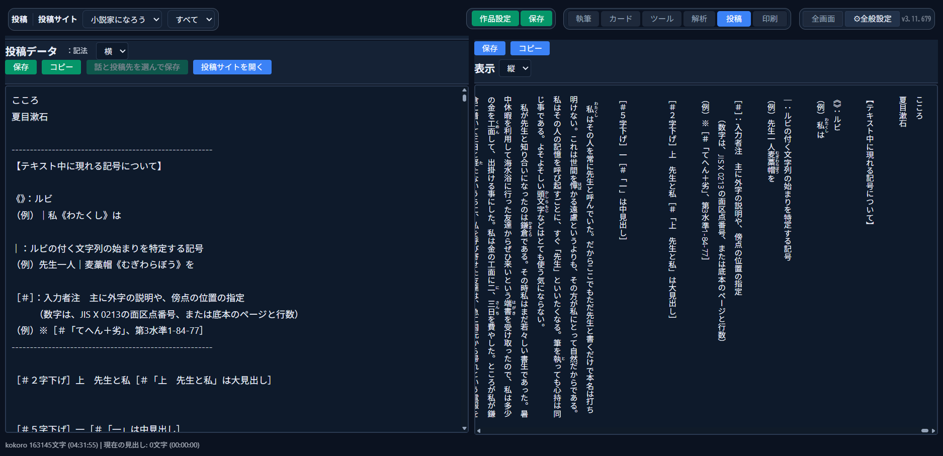Click the horizontal scrollbar thumb in preview

[x=925, y=431]
